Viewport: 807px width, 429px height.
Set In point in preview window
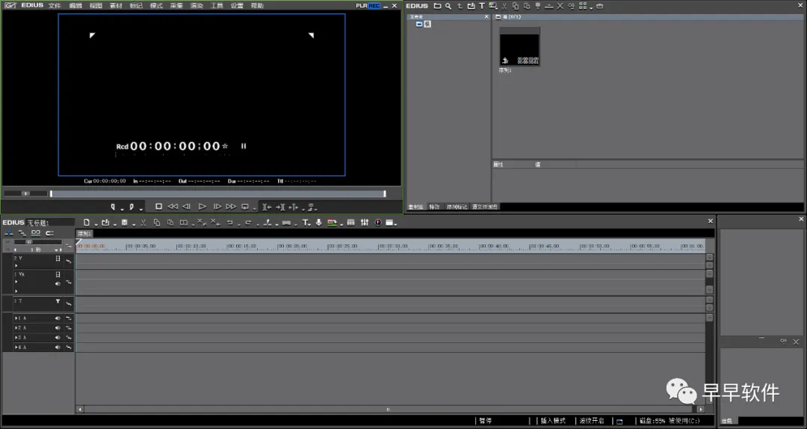click(x=114, y=206)
